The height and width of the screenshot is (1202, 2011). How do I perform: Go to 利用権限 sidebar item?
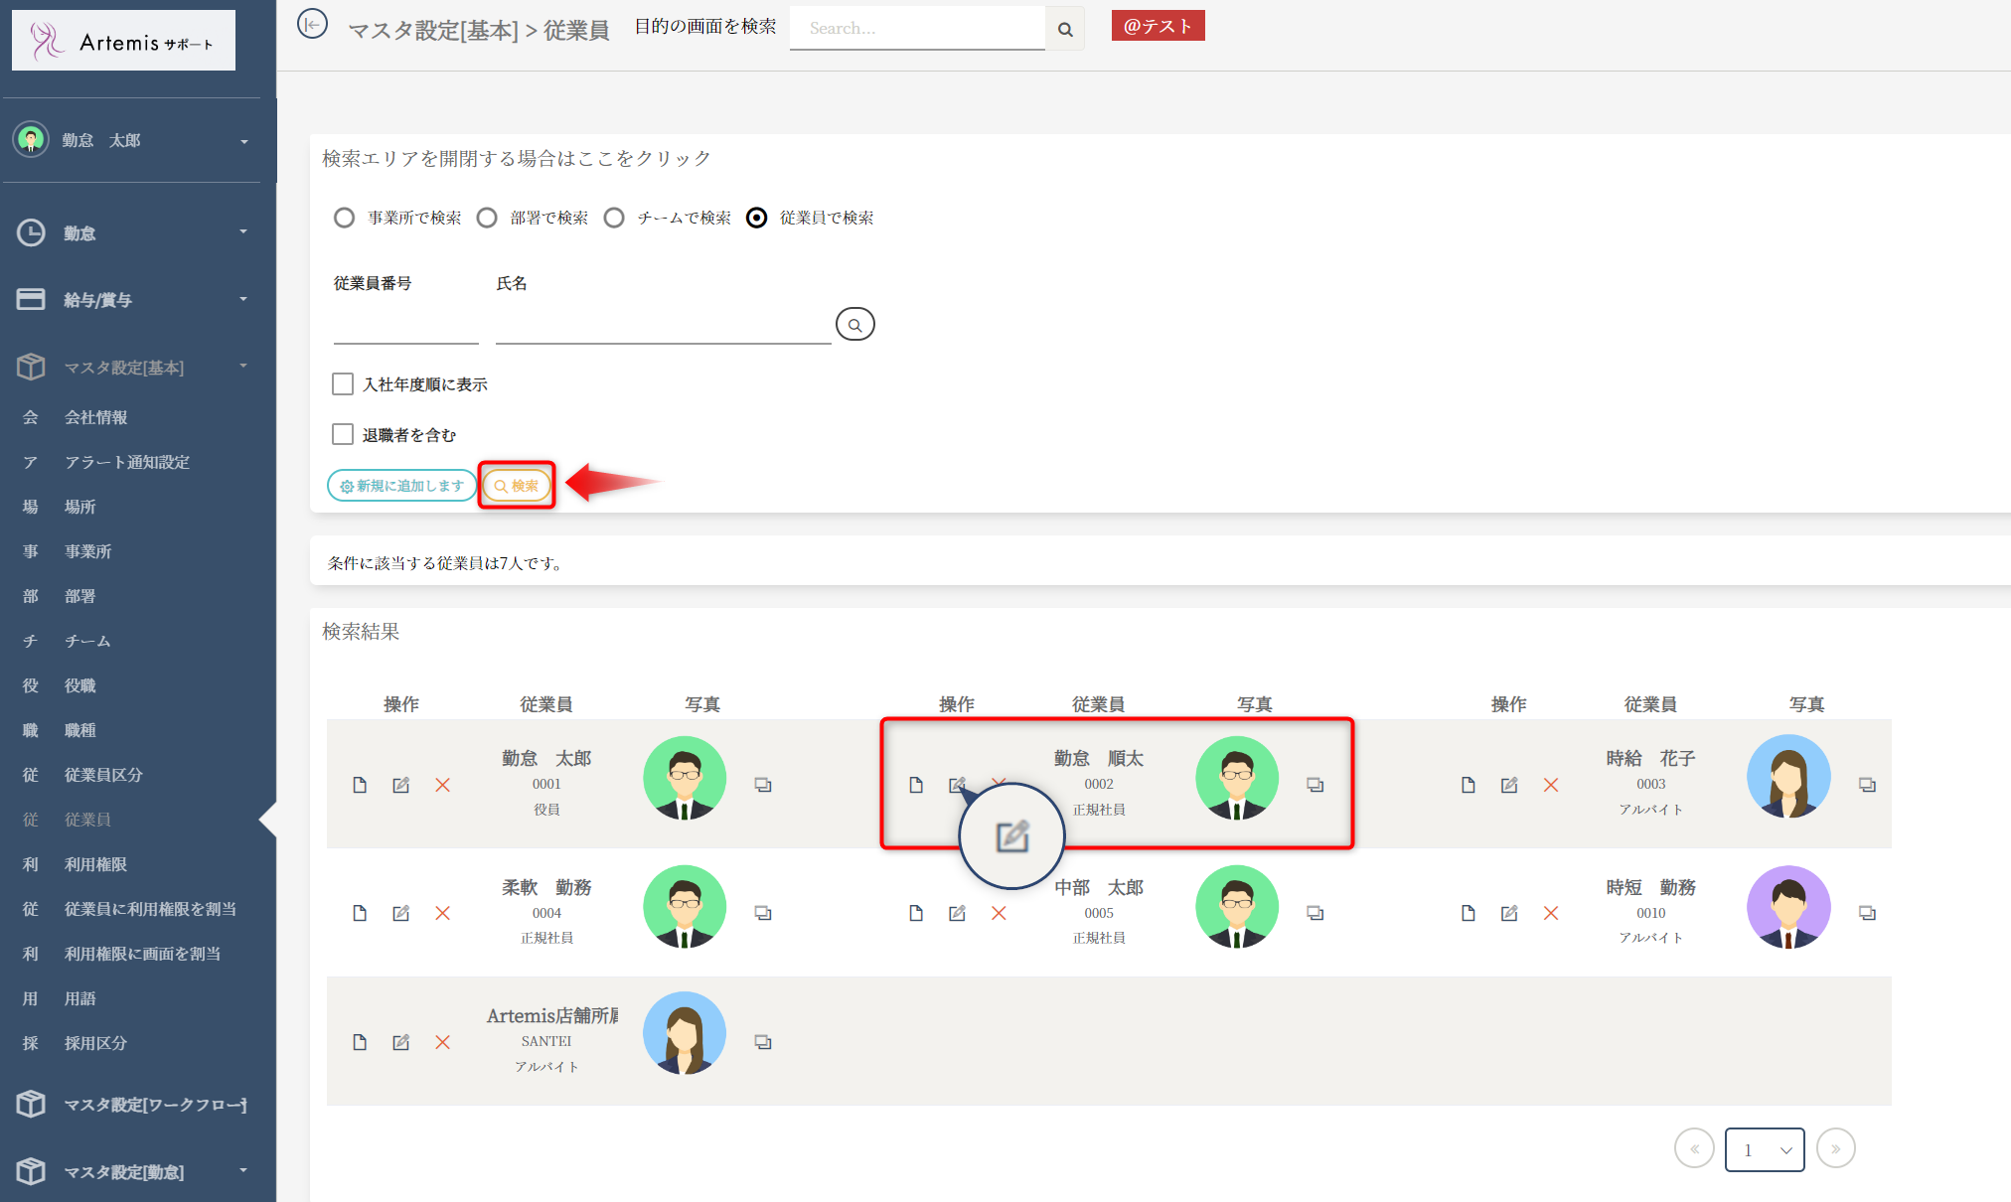(x=95, y=864)
